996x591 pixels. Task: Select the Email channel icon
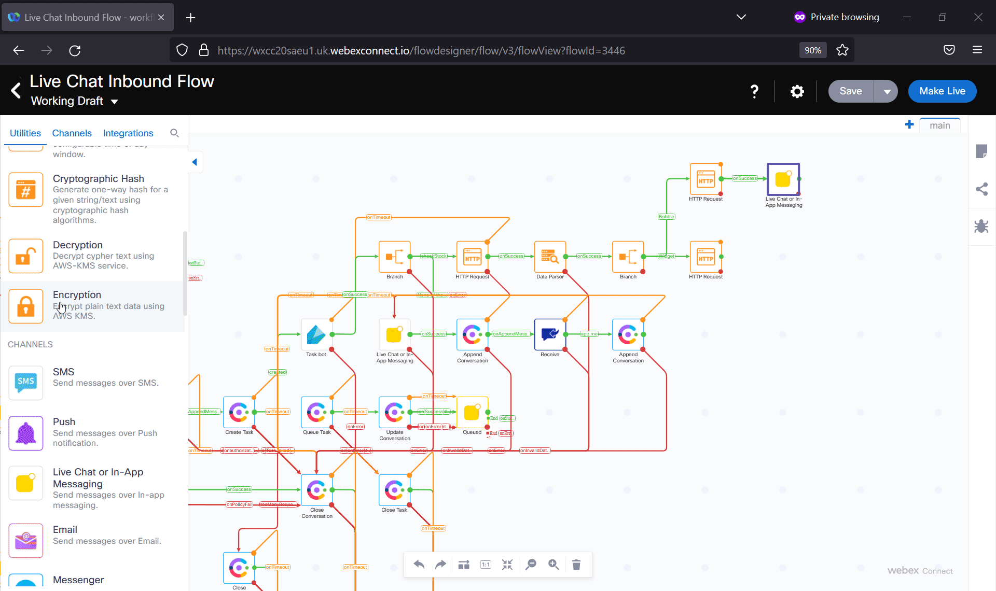(x=26, y=541)
